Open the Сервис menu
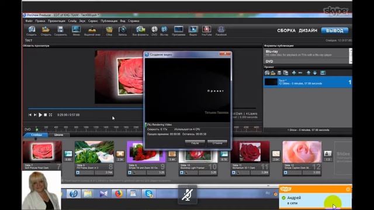Screen dimensions: 374x210 coord(93,21)
